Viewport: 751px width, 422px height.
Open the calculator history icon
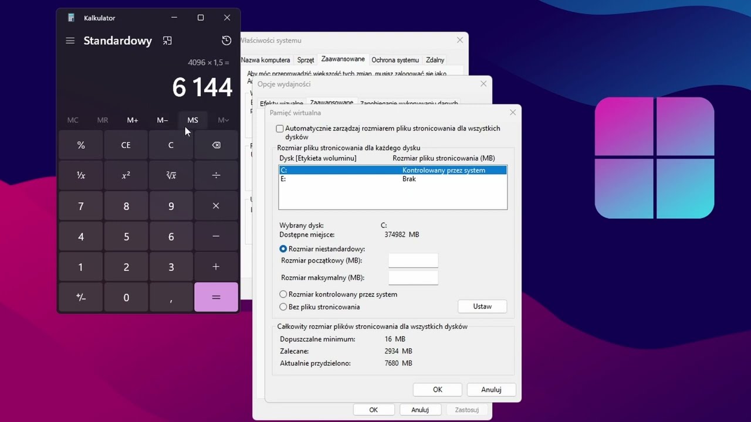coord(226,40)
